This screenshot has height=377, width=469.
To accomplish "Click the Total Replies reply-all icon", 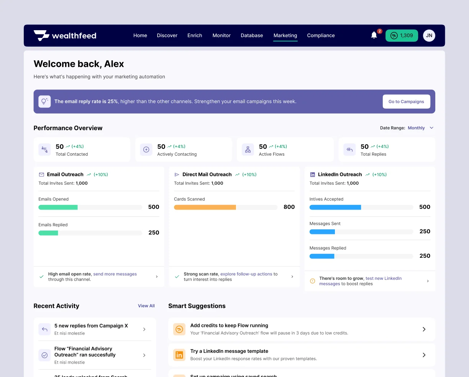I will click(x=349, y=149).
